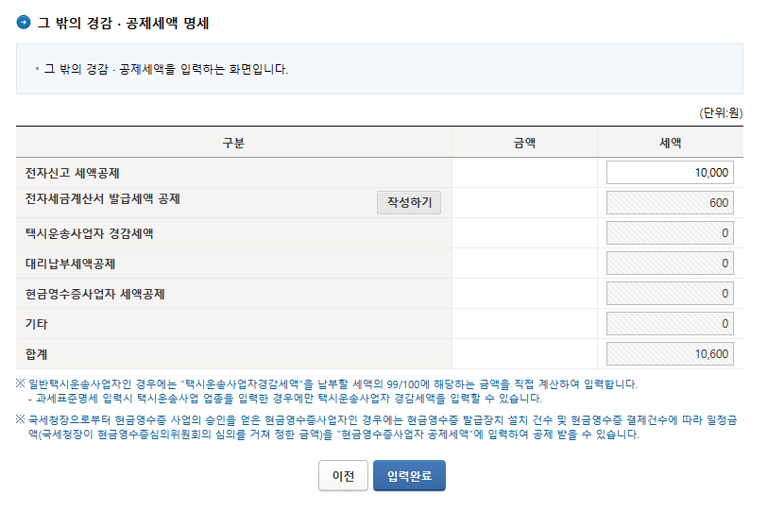Click the 합계 세액 field showing 10,600
767x511 pixels.
click(670, 354)
